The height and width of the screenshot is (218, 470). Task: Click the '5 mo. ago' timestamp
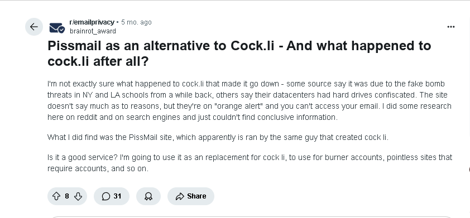tap(136, 22)
